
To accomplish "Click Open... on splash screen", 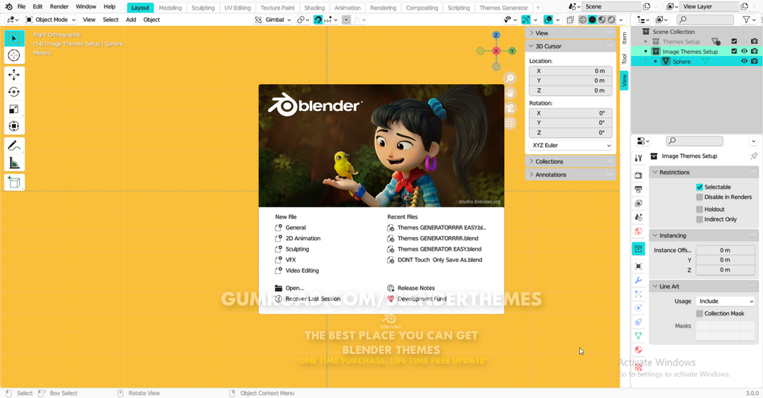I will click(289, 288).
